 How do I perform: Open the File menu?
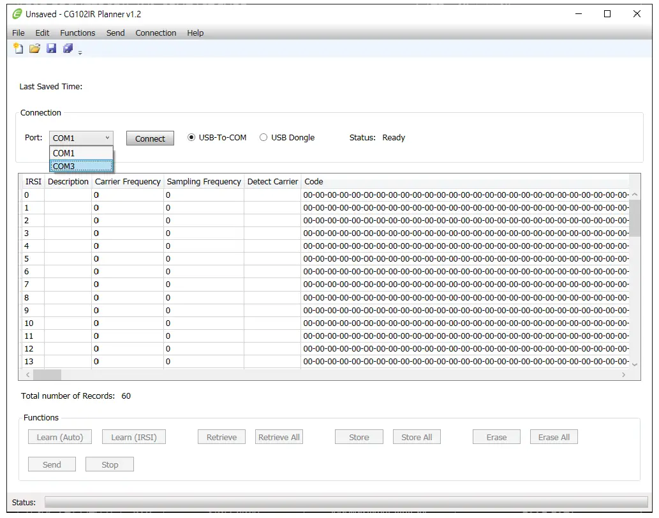click(18, 33)
